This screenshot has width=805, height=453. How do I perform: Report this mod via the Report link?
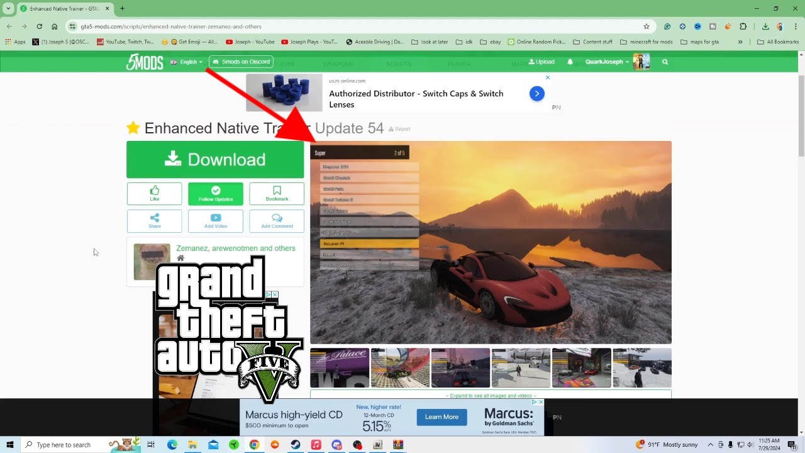tap(399, 129)
